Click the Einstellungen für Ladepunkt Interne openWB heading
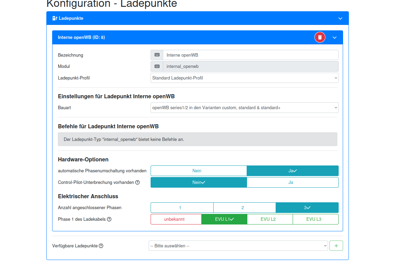416x261 pixels. 117,96
